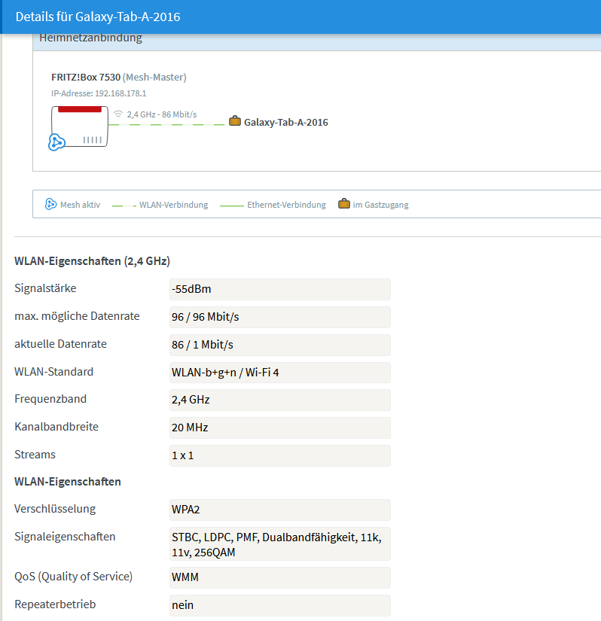Screen dimensions: 601x621
Task: Click the QoS field showing WMM
Action: click(279, 577)
